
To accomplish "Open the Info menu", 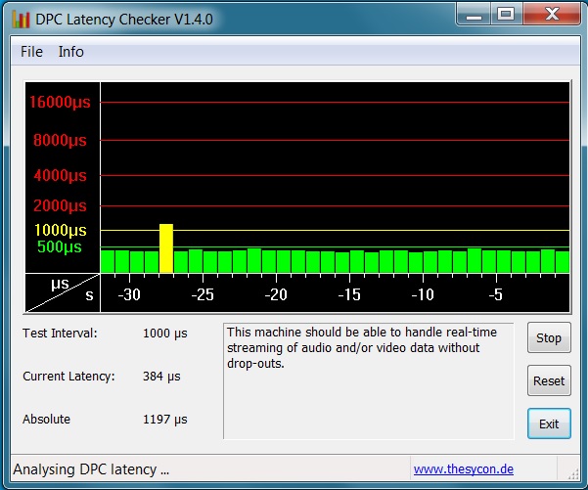I will (70, 52).
